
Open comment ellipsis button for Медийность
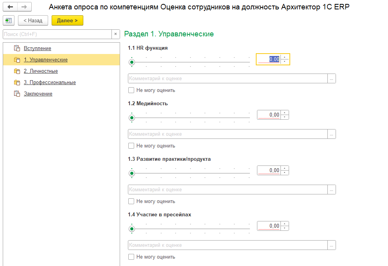coord(332,134)
